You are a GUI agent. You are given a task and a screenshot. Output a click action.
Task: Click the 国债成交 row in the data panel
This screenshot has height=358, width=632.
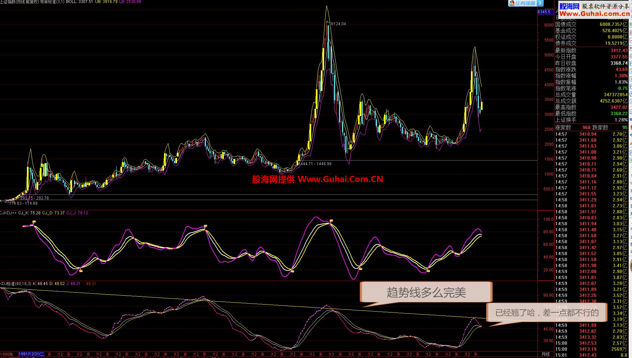coord(591,24)
